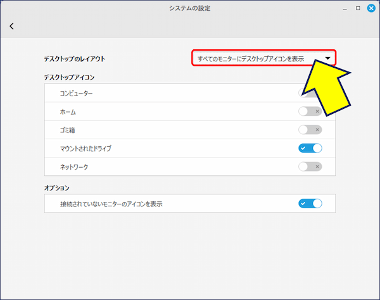Select the マウントされたドライブ row label
This screenshot has height=300, width=380.
point(85,149)
